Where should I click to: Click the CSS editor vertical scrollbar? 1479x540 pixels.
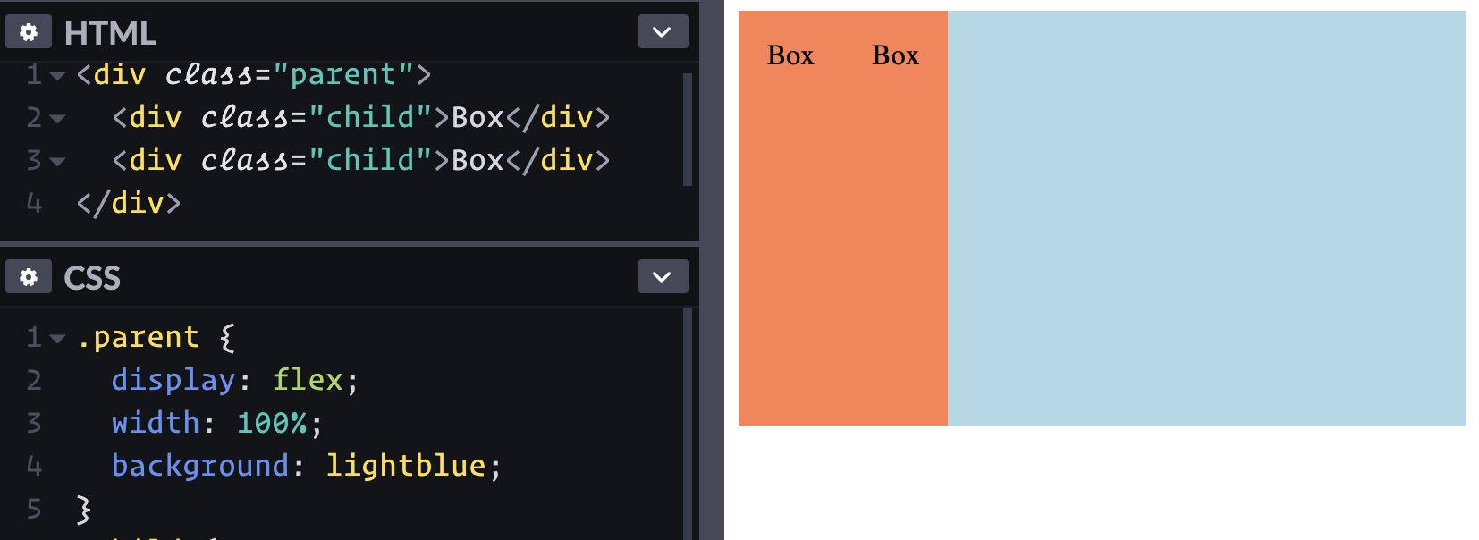point(688,425)
